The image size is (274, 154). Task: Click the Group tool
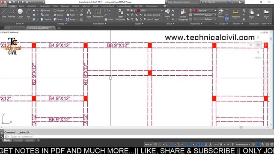(x=221, y=13)
